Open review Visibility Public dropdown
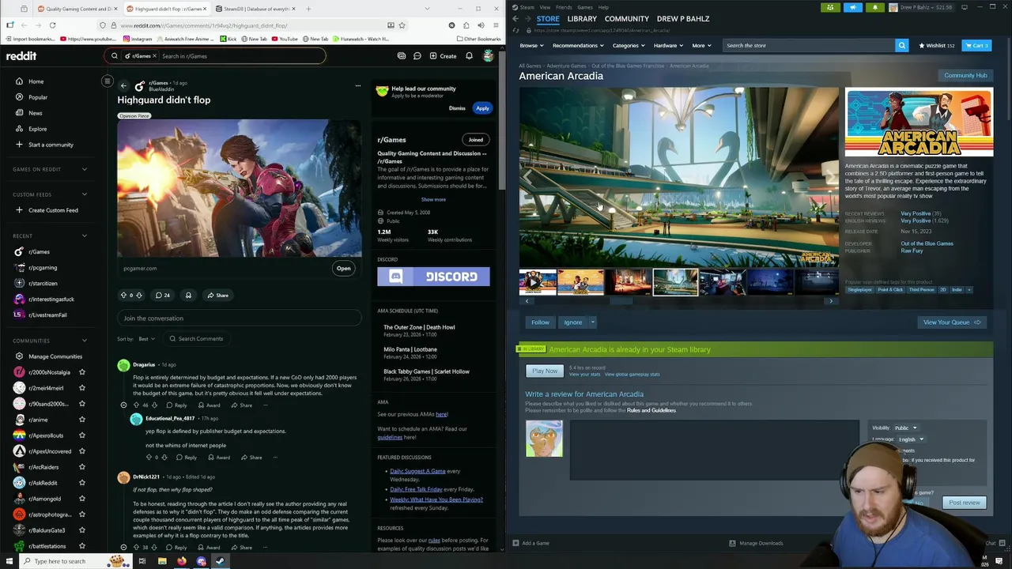This screenshot has width=1012, height=569. tap(906, 428)
